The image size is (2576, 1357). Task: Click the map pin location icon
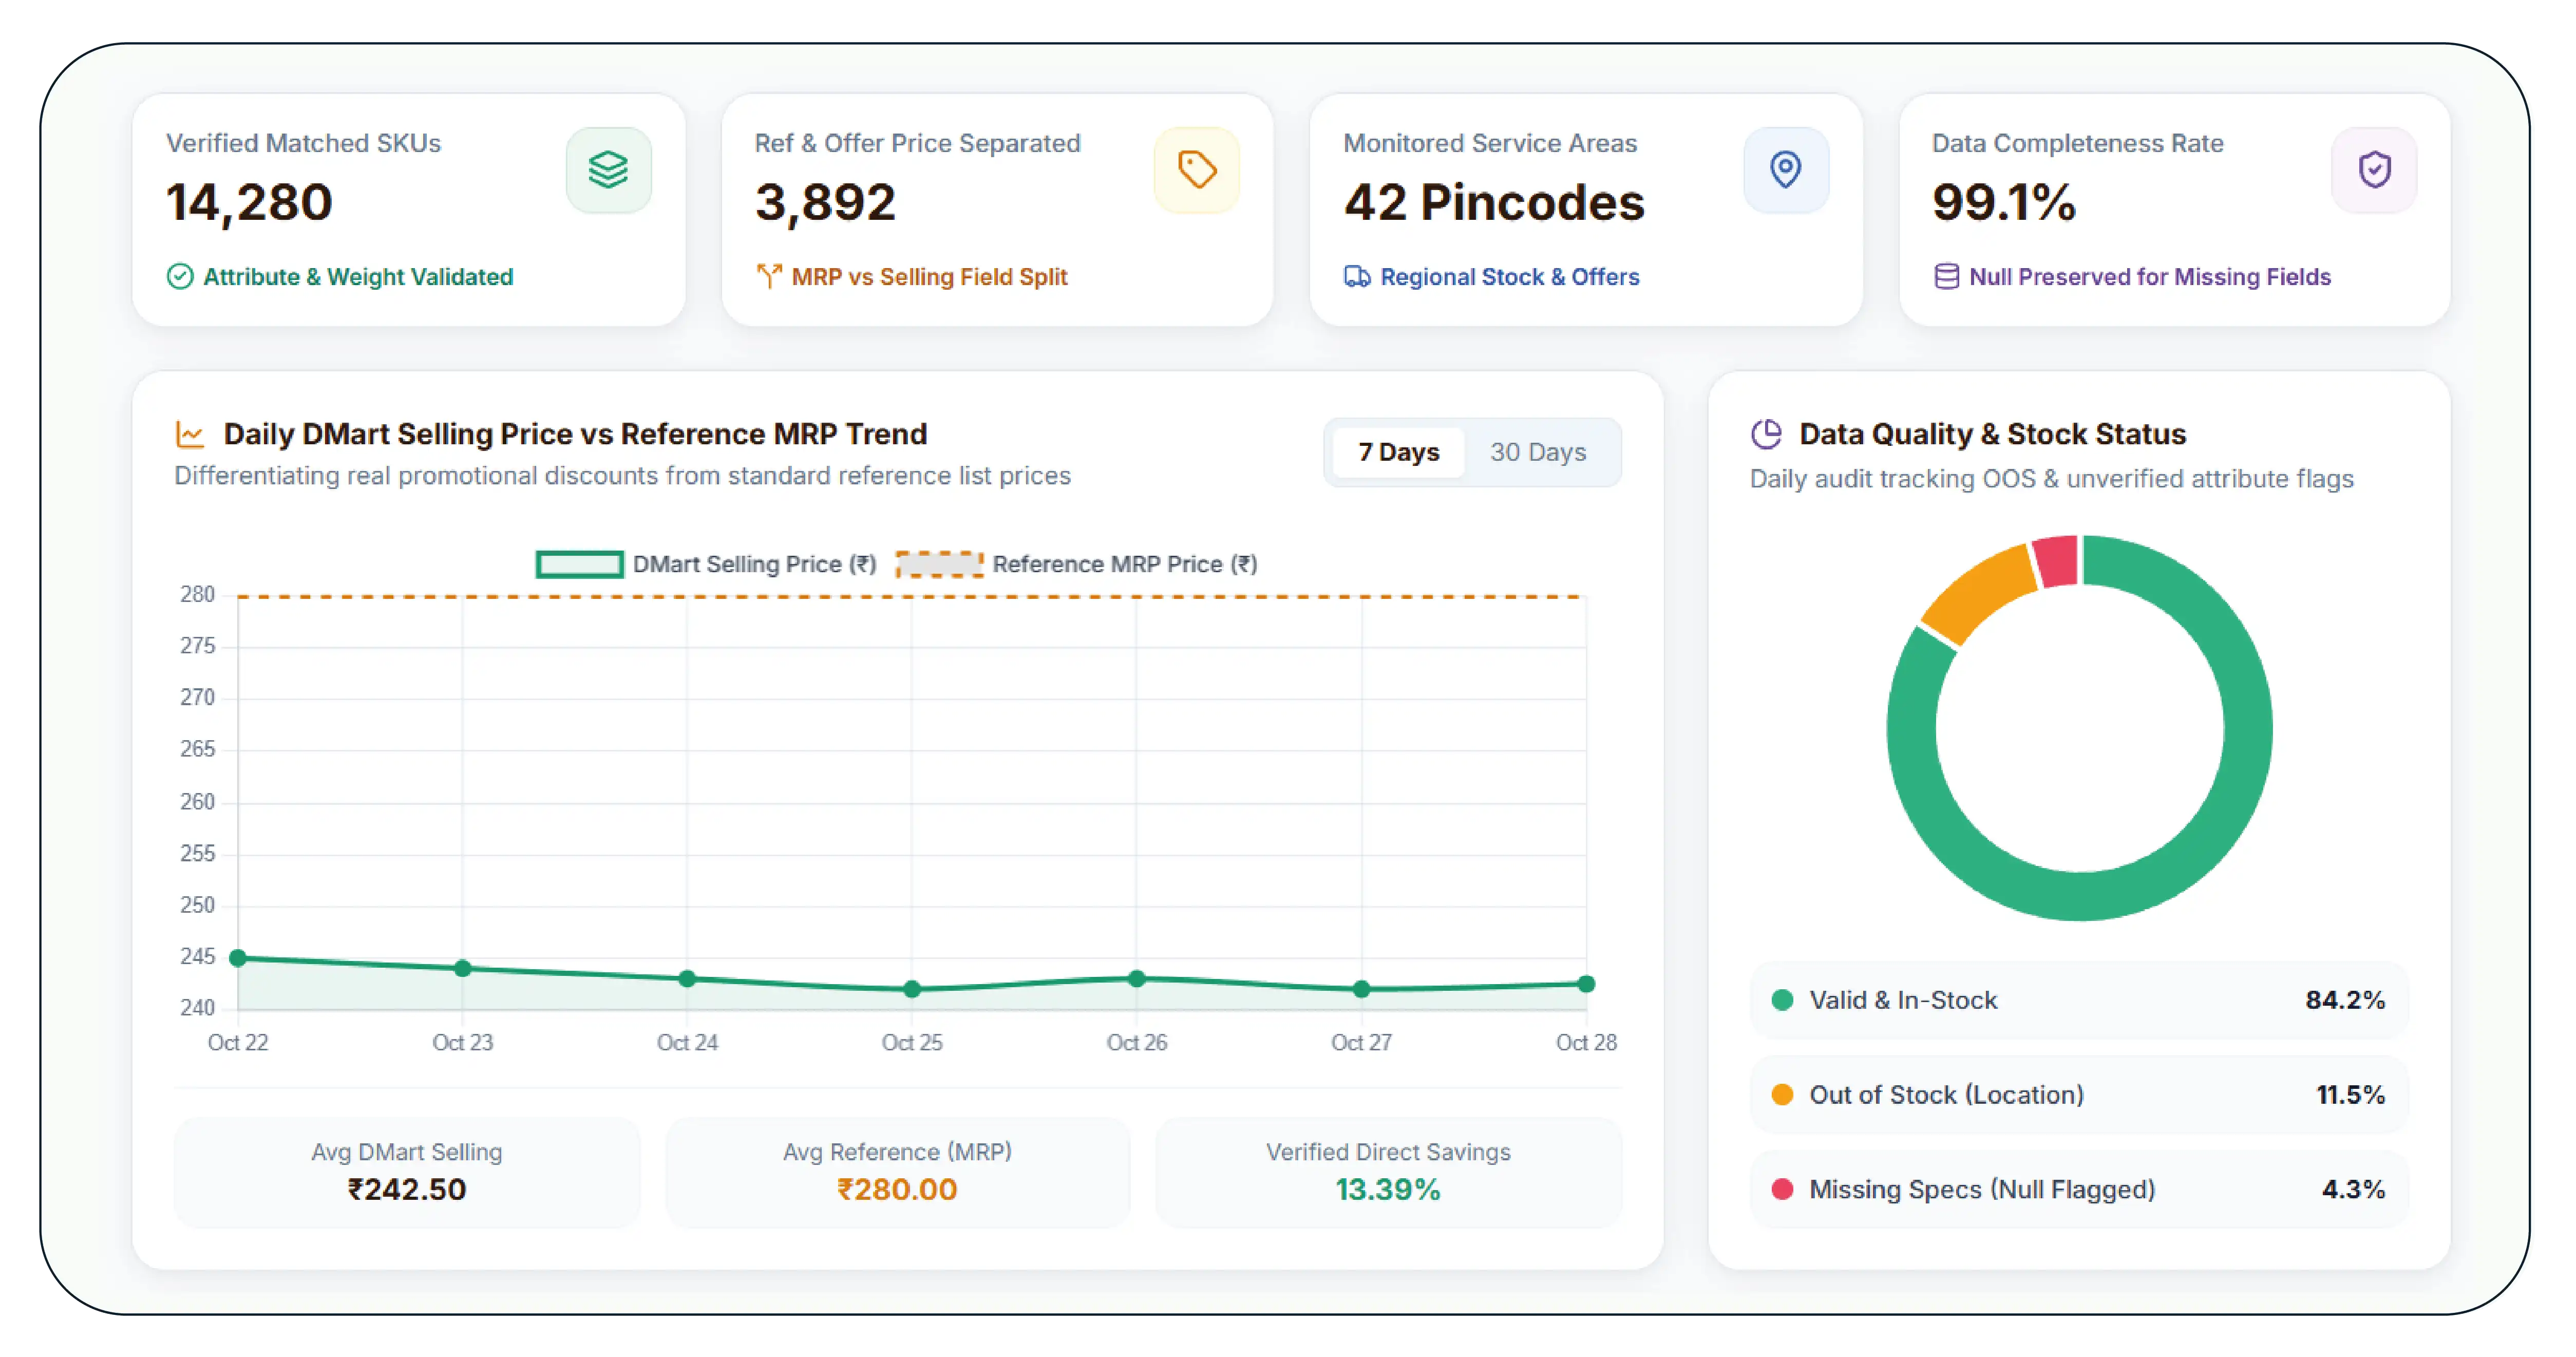[x=1785, y=170]
